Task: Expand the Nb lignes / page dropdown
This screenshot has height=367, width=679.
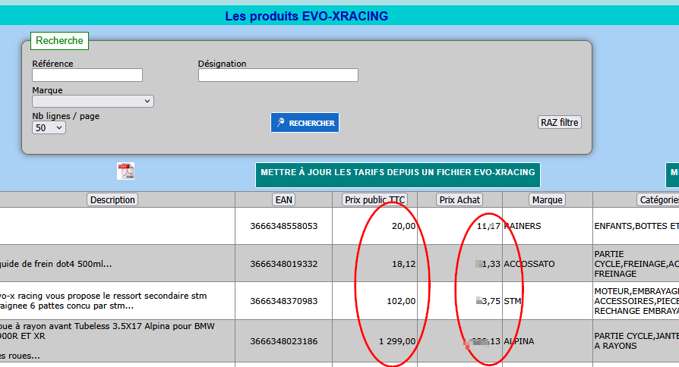Action: click(x=49, y=128)
